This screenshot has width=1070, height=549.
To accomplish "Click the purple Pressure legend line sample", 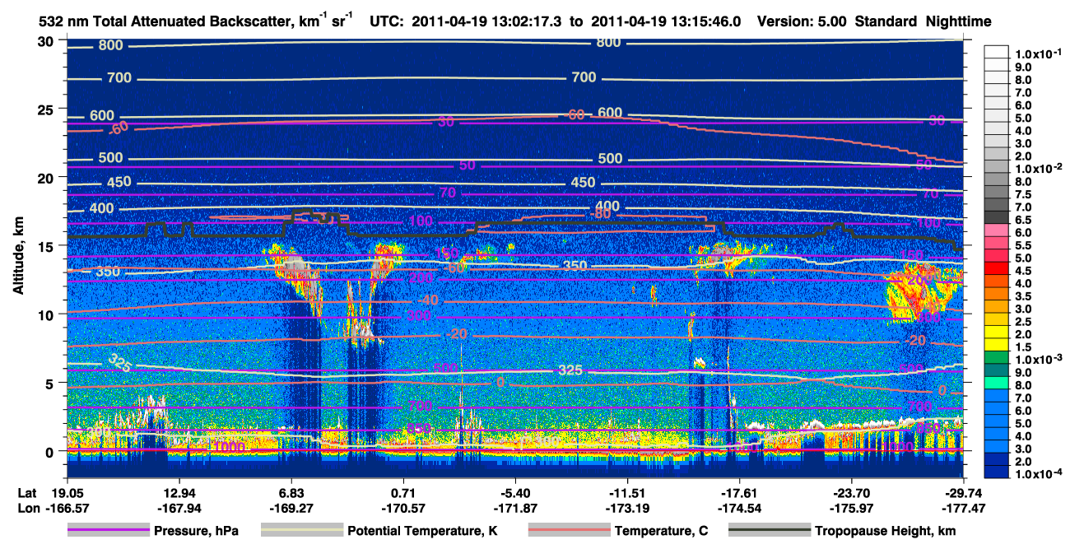I will coord(107,531).
